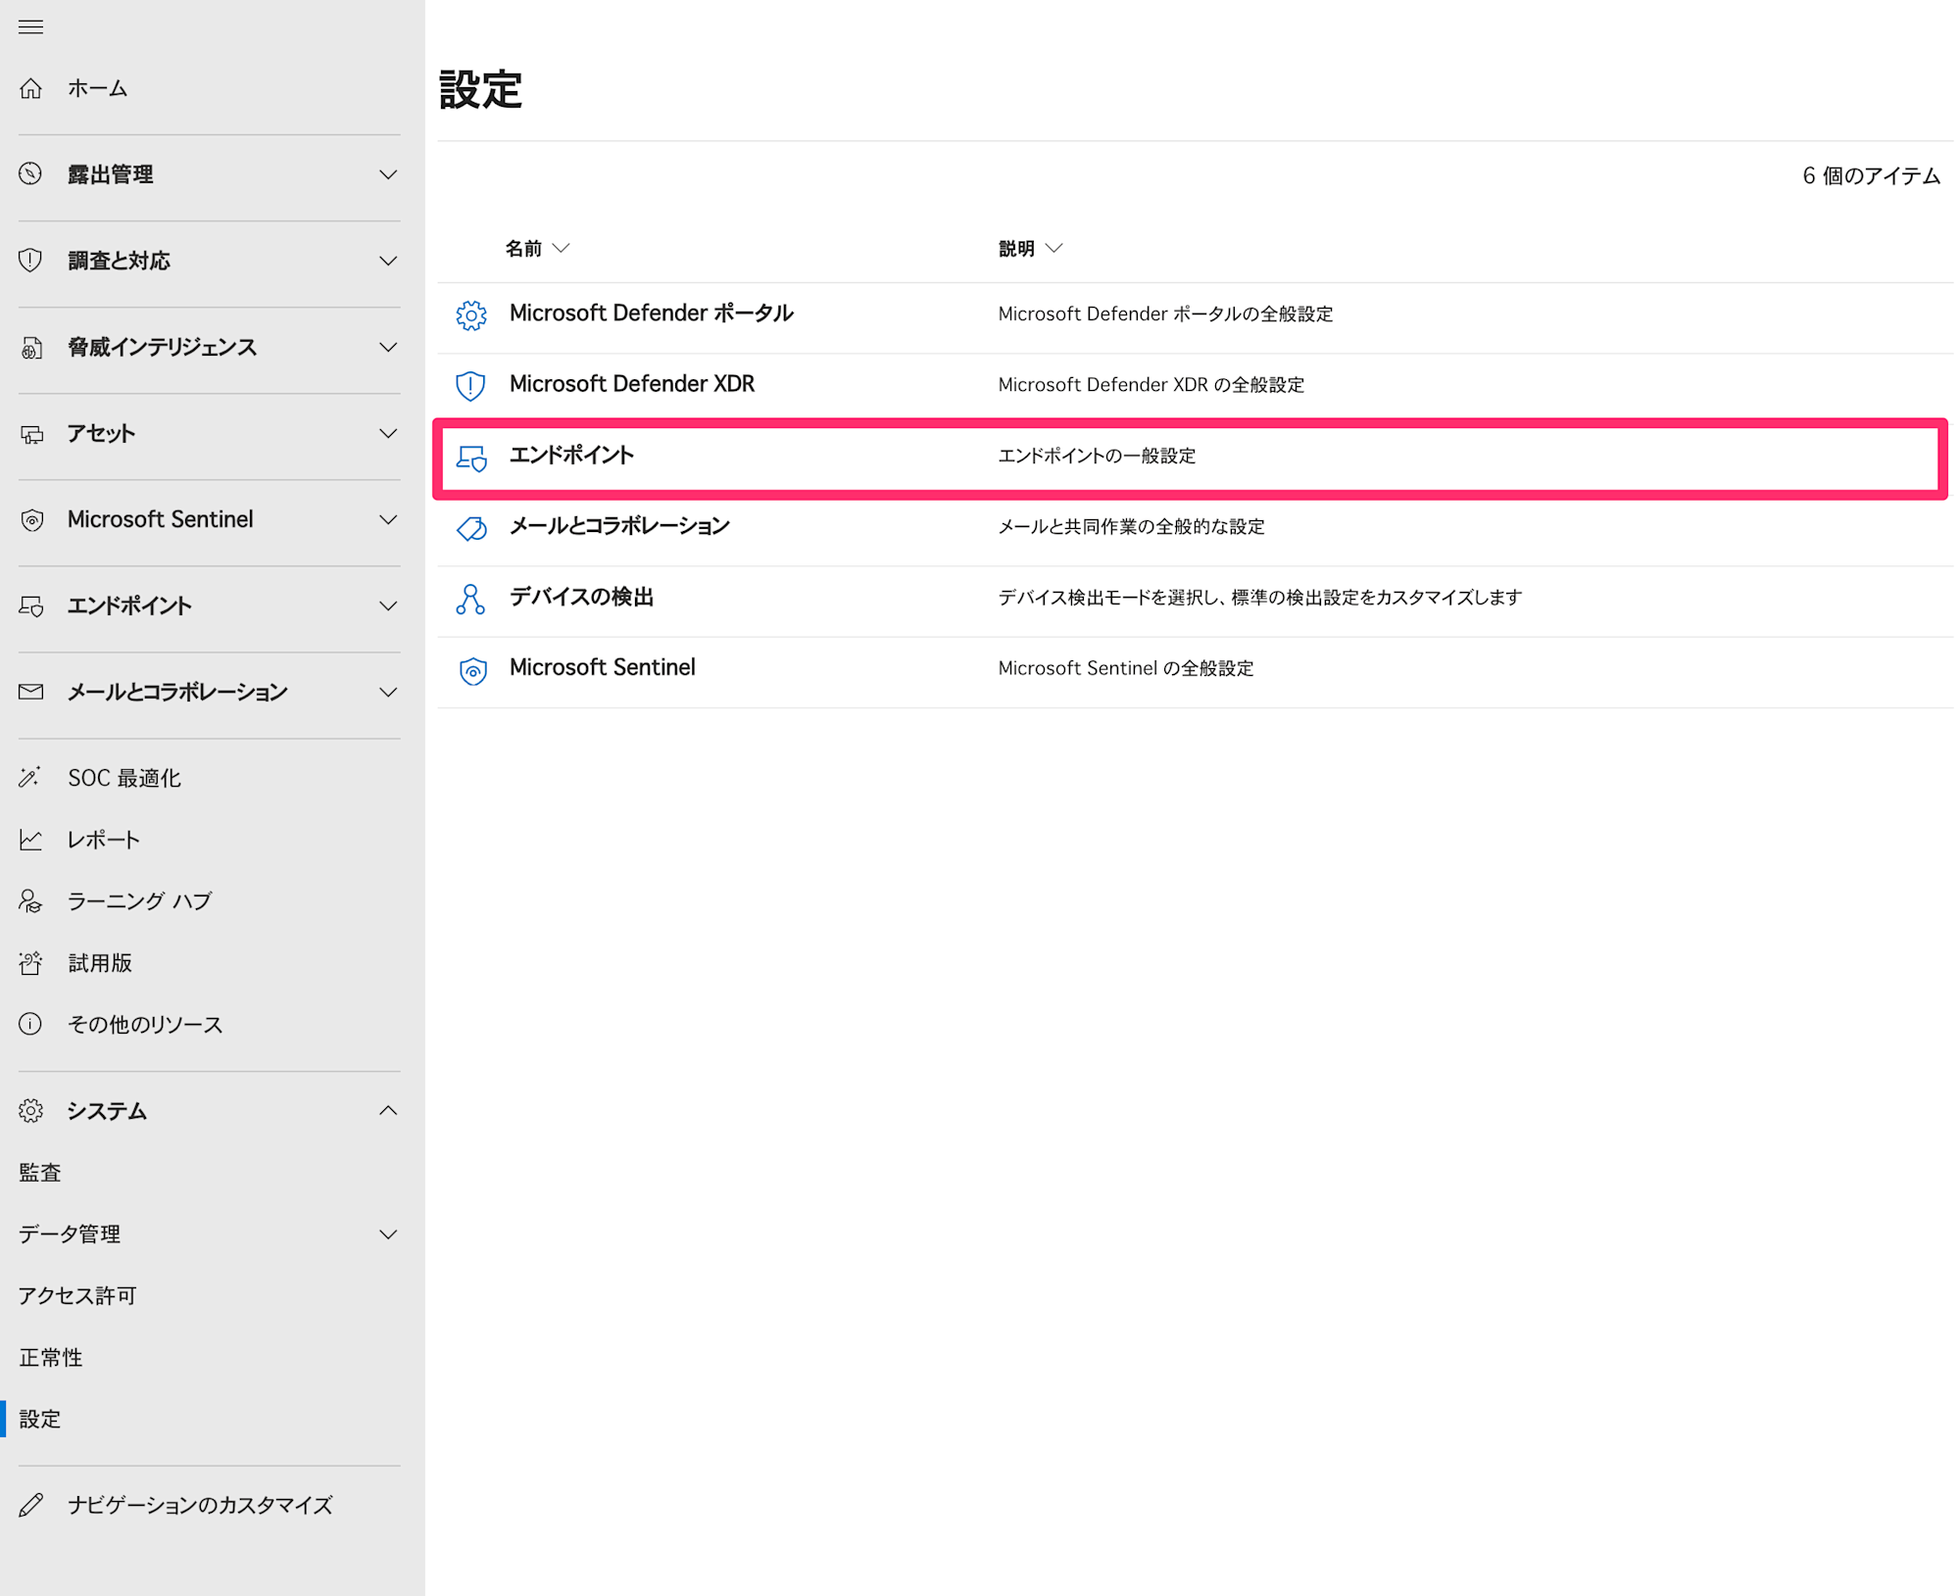This screenshot has width=1960, height=1596.
Task: Click the レポート chart icon
Action: click(30, 840)
